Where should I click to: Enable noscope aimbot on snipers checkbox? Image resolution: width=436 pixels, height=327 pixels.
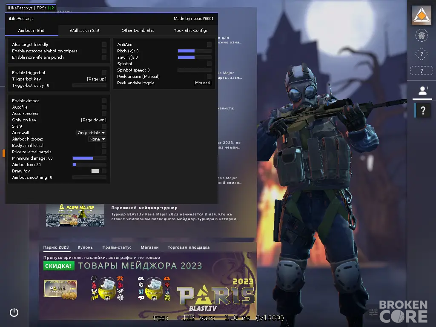click(x=104, y=51)
